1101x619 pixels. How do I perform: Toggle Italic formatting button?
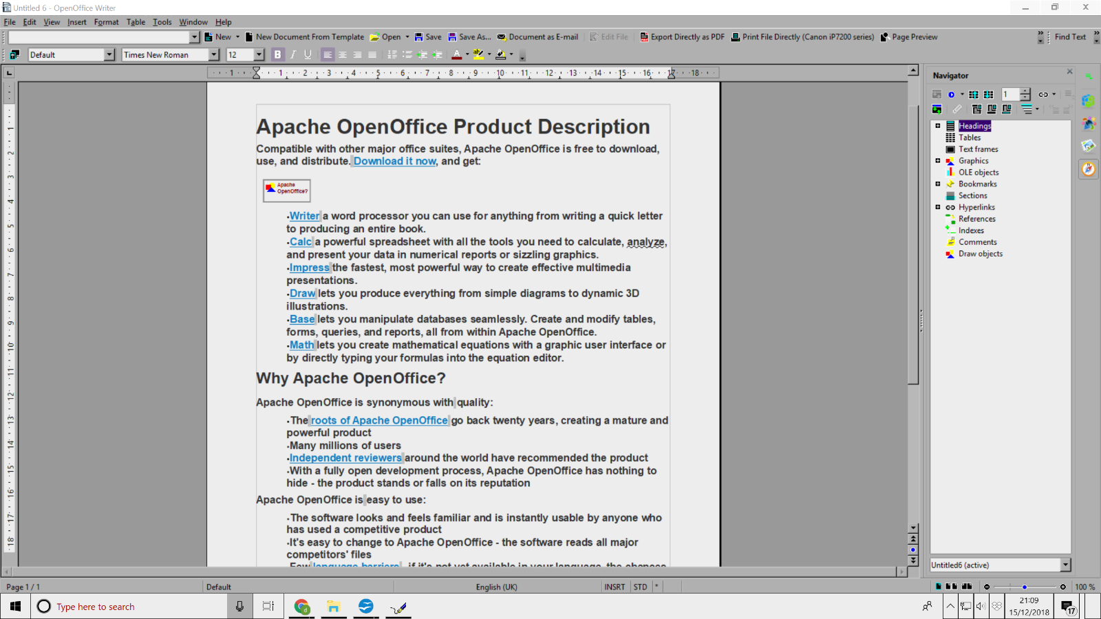coord(292,55)
